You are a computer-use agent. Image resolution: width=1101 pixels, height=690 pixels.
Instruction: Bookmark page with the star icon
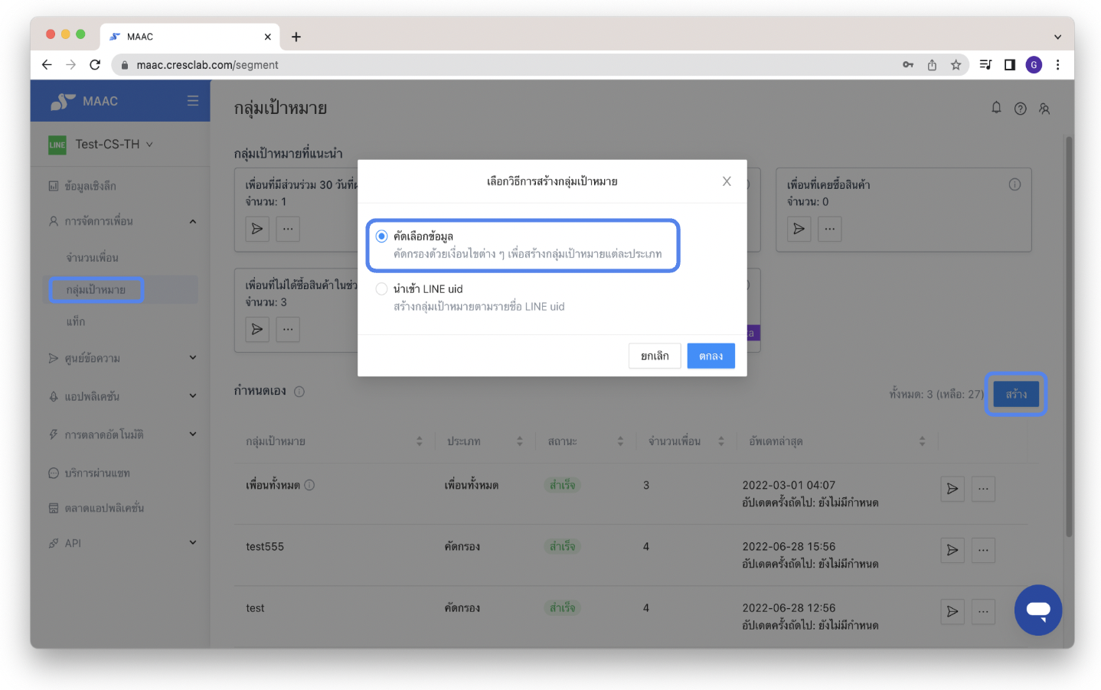coord(956,65)
